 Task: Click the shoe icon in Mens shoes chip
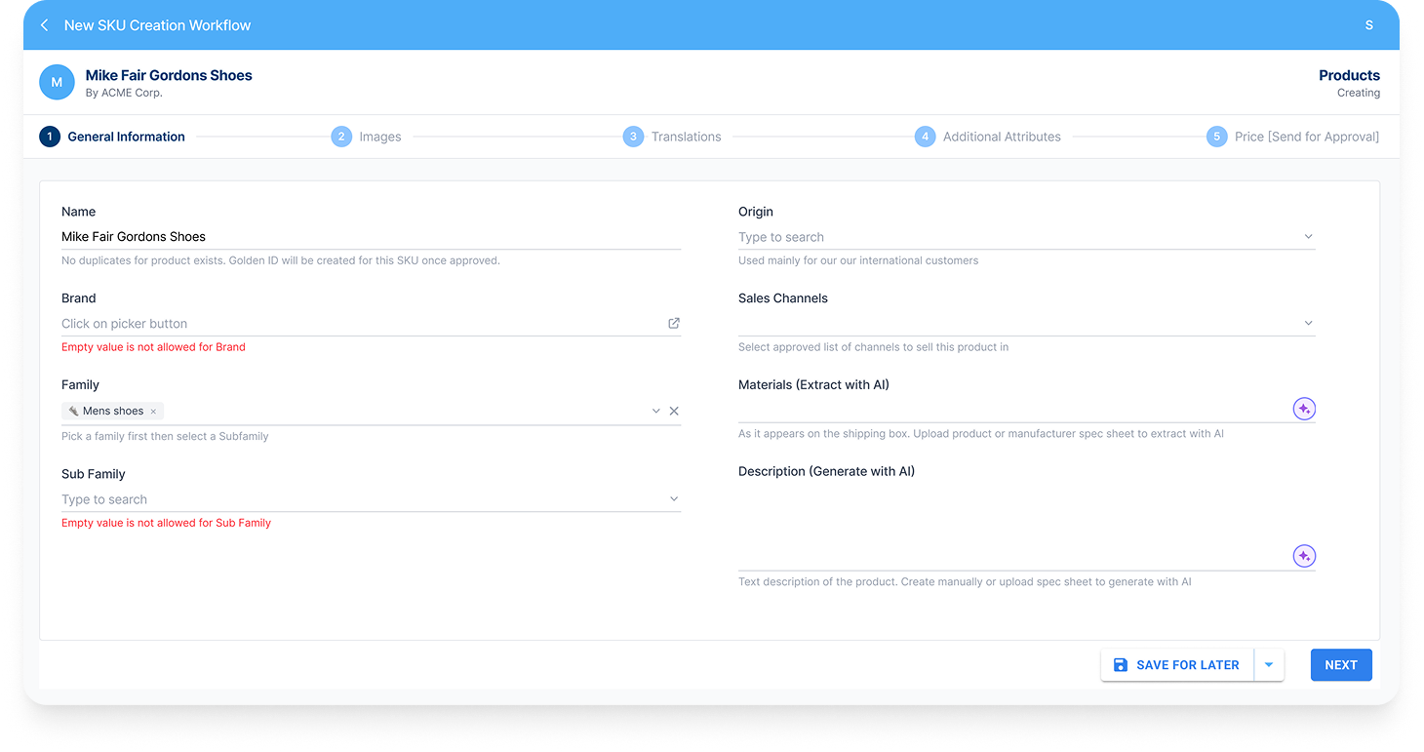[73, 412]
